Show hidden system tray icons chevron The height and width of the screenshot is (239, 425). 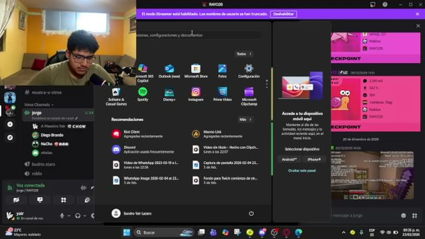343,232
